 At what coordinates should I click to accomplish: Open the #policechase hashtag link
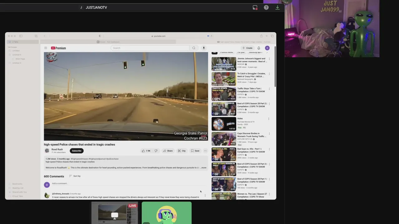coord(112,159)
